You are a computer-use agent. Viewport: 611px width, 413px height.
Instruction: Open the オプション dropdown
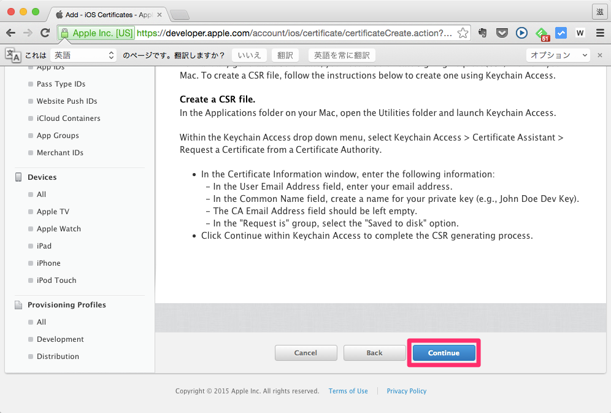pyautogui.click(x=558, y=55)
